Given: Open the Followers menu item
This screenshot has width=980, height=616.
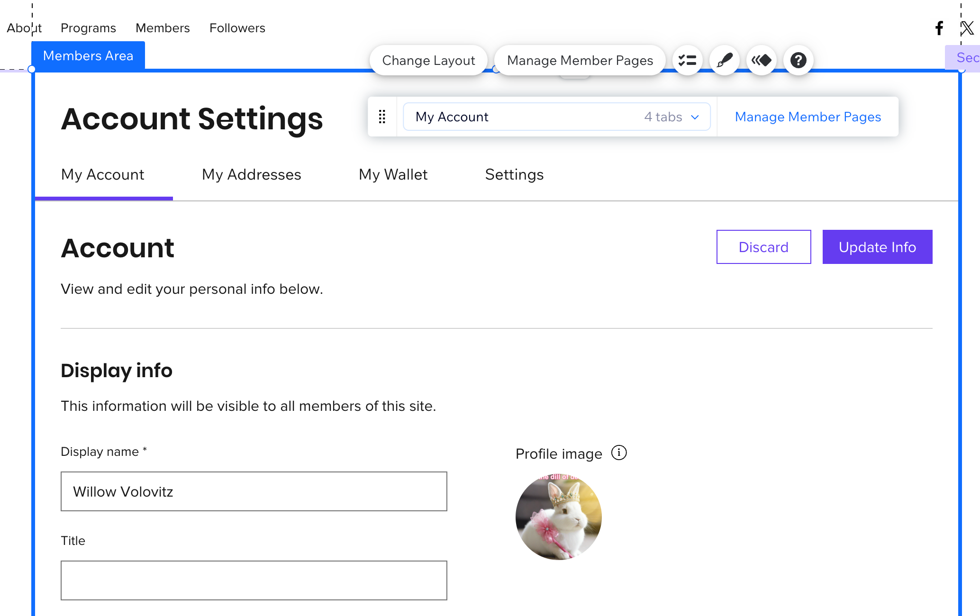Looking at the screenshot, I should click(237, 28).
